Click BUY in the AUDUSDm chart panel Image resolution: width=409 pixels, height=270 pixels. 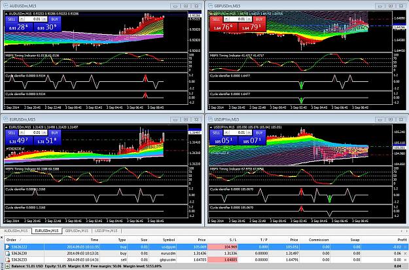[x=55, y=19]
